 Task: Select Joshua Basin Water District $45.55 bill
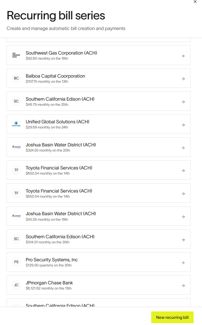[x=99, y=216]
